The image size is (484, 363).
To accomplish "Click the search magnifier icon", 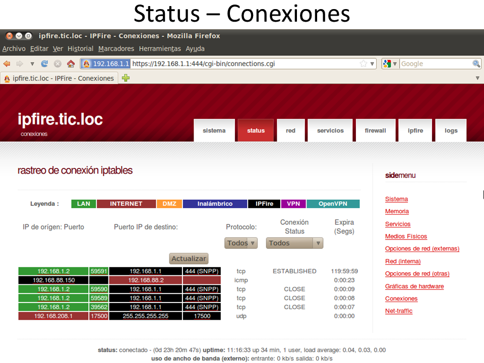I will [x=476, y=64].
